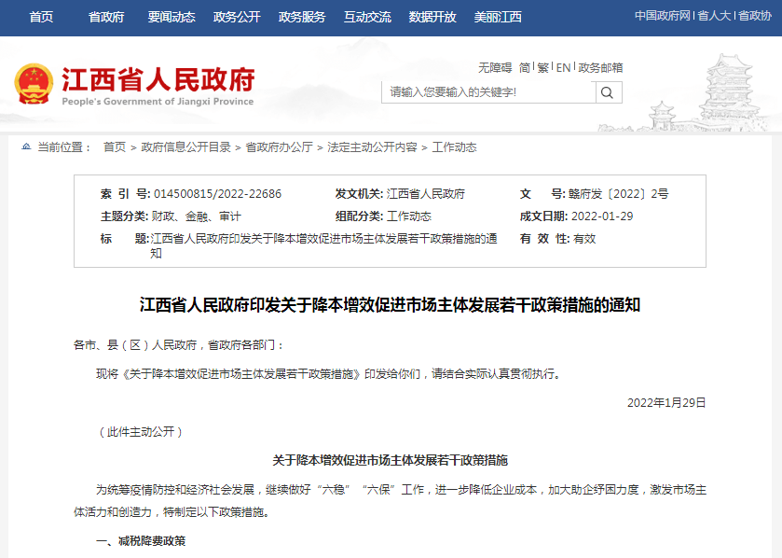Image resolution: width=782 pixels, height=558 pixels.
Task: Open the 首页 navigation menu item
Action: 41,17
